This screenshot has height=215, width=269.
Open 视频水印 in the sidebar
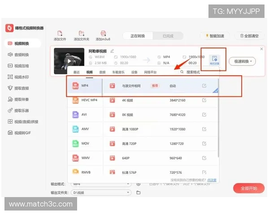click(18, 77)
